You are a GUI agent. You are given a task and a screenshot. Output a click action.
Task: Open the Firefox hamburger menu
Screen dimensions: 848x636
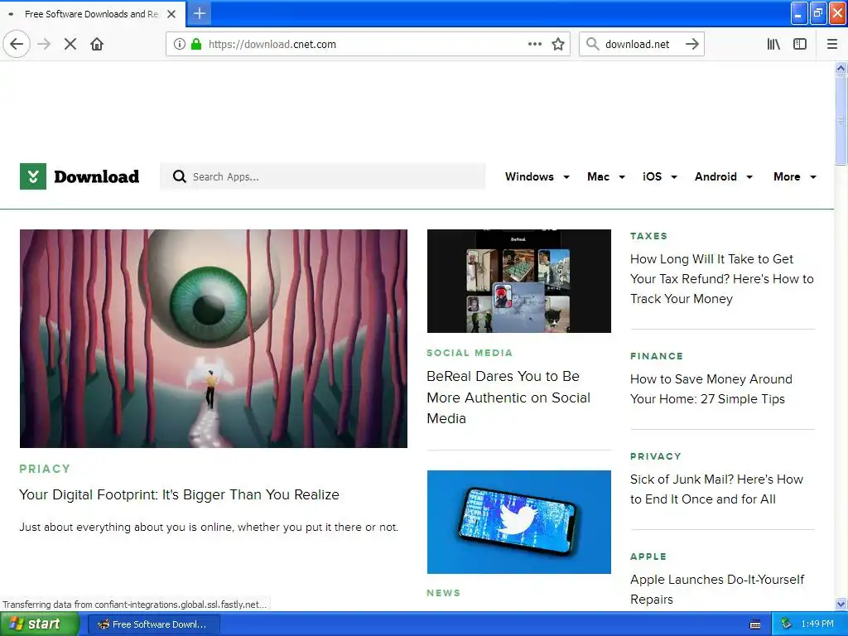point(832,44)
